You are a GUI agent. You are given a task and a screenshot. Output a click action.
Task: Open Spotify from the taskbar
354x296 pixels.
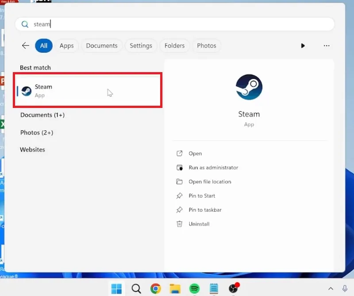point(194,288)
